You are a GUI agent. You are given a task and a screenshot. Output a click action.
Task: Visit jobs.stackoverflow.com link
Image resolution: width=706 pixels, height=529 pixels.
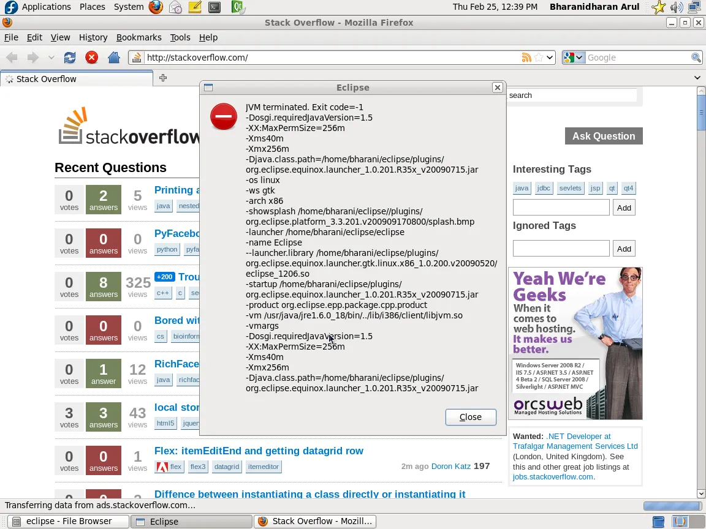tap(553, 477)
